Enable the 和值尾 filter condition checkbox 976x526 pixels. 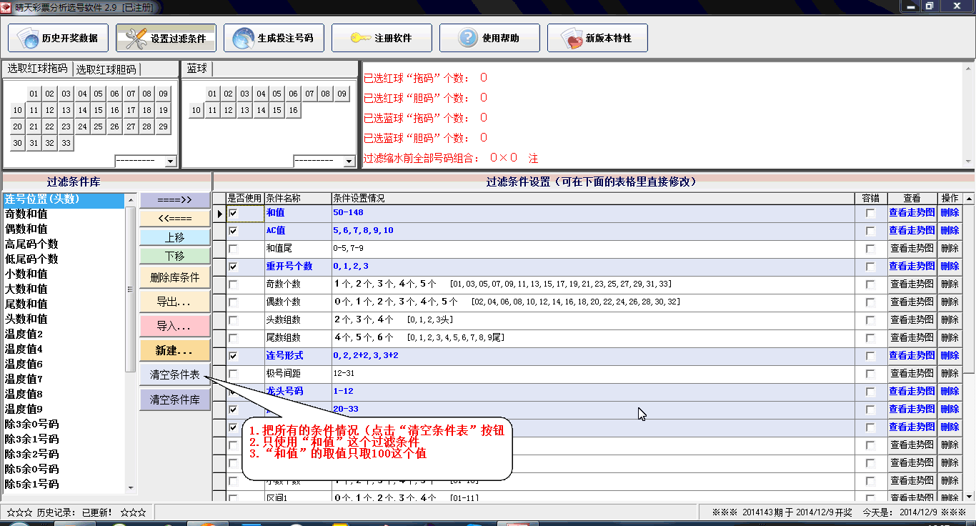tap(233, 249)
